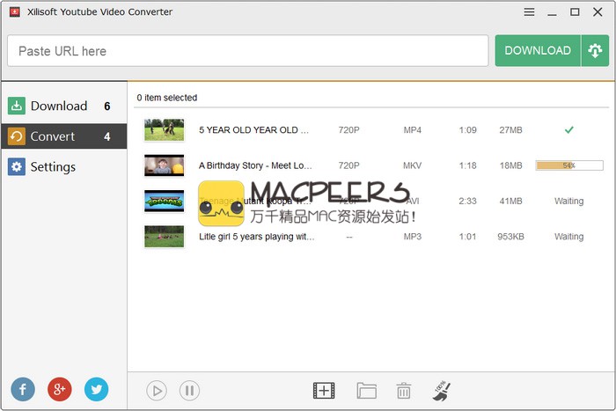Image resolution: width=616 pixels, height=411 pixels.
Task: Click the download options arrow icon
Action: (595, 51)
